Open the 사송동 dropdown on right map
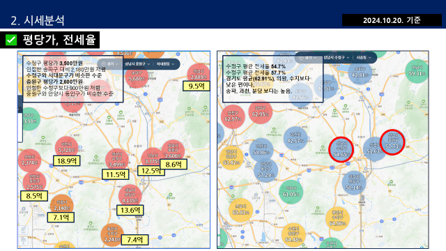Viewport: 446px width, 251px height. (364, 57)
